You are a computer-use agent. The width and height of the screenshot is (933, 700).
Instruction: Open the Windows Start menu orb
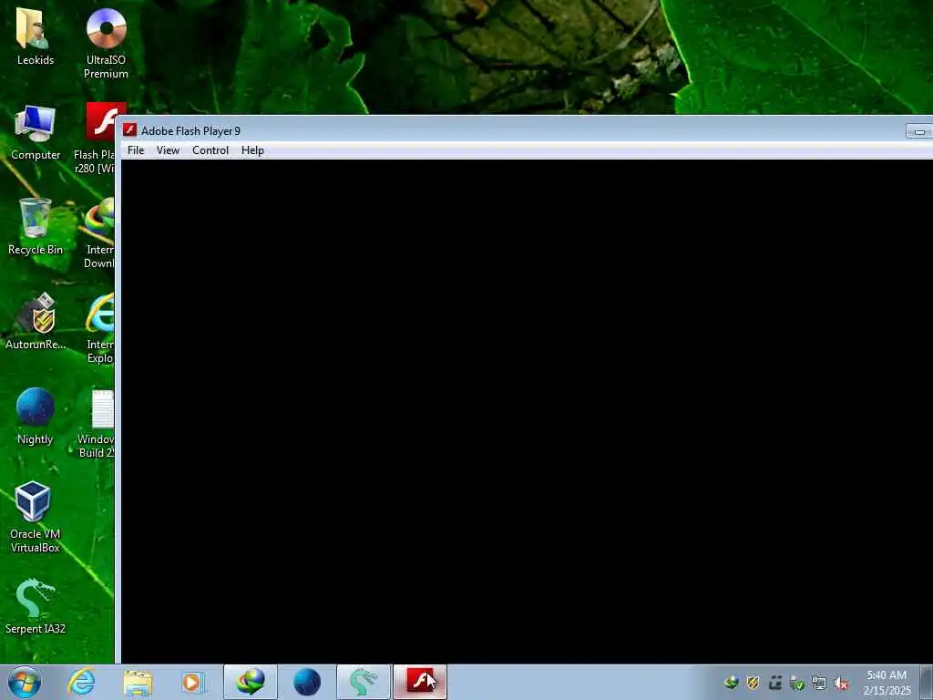[25, 682]
